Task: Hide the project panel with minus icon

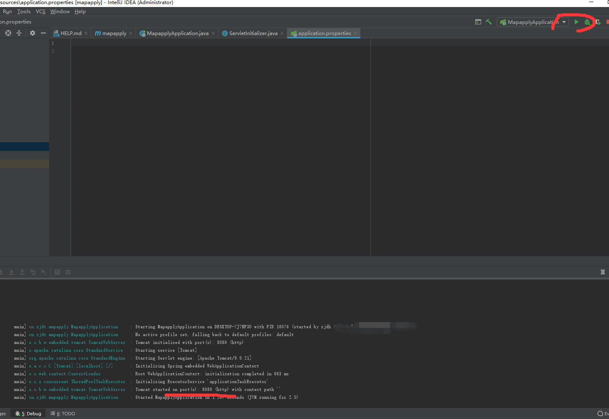Action: click(x=43, y=33)
